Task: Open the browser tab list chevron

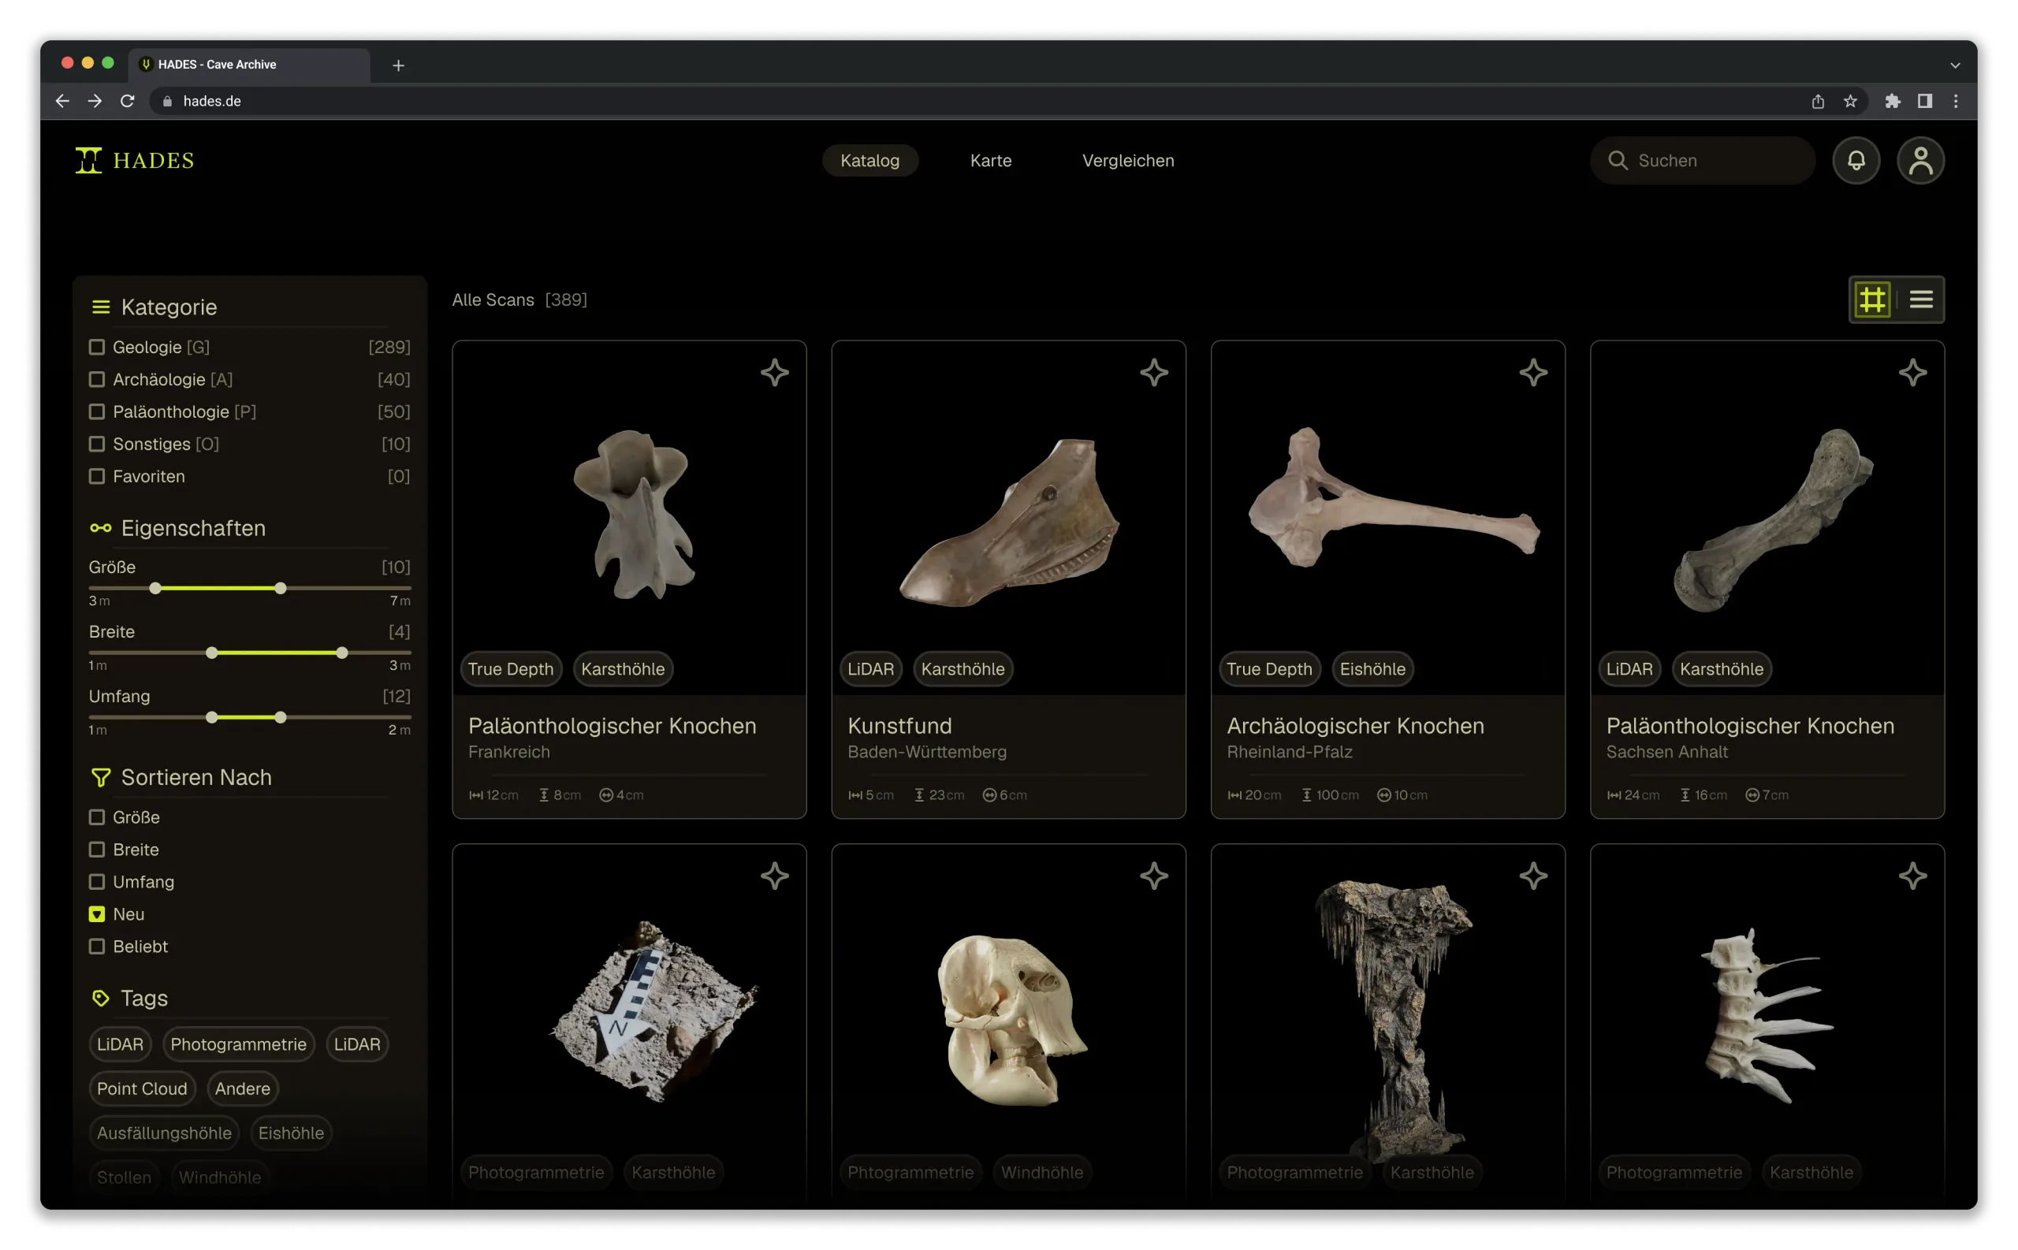Action: coord(1954,65)
